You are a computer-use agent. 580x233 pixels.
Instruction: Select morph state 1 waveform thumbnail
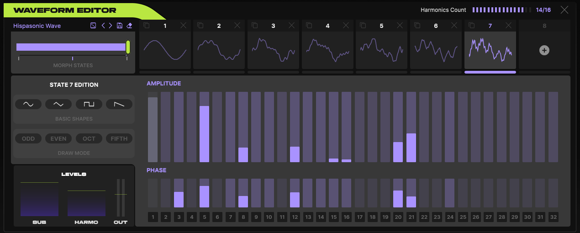coord(165,50)
